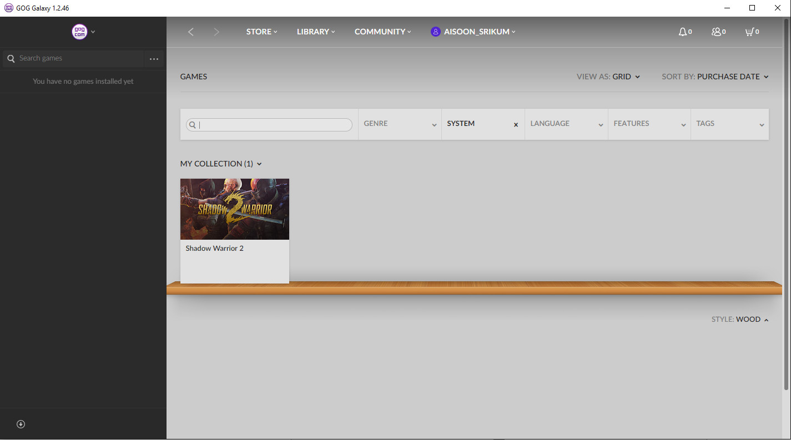The height and width of the screenshot is (440, 791).
Task: Open the friends icon in header
Action: click(716, 32)
